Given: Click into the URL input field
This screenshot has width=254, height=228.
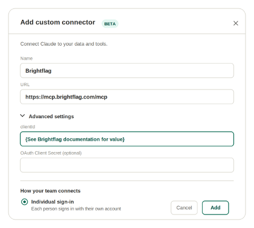Looking at the screenshot, I should 127,97.
